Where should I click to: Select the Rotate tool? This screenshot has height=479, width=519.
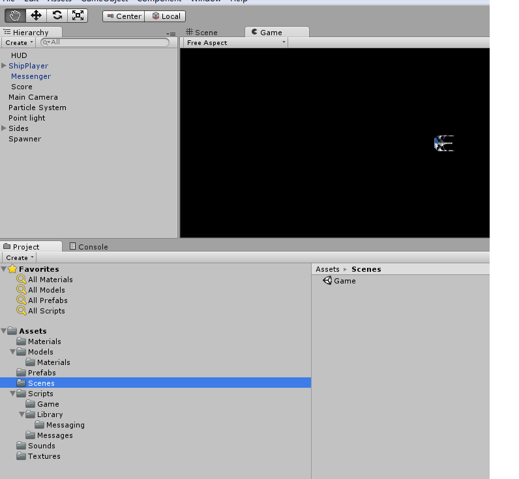pyautogui.click(x=57, y=16)
